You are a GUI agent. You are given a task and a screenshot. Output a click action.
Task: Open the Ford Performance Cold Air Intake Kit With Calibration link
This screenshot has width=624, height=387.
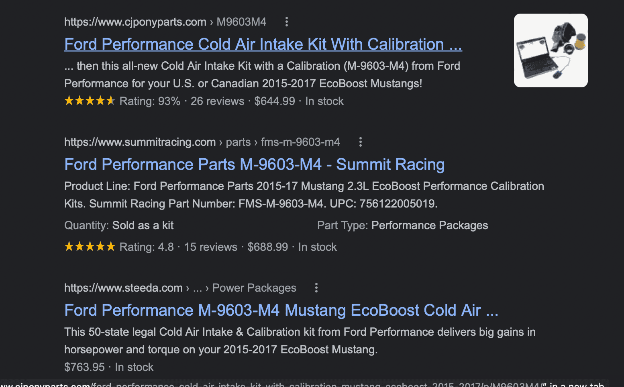click(x=263, y=44)
